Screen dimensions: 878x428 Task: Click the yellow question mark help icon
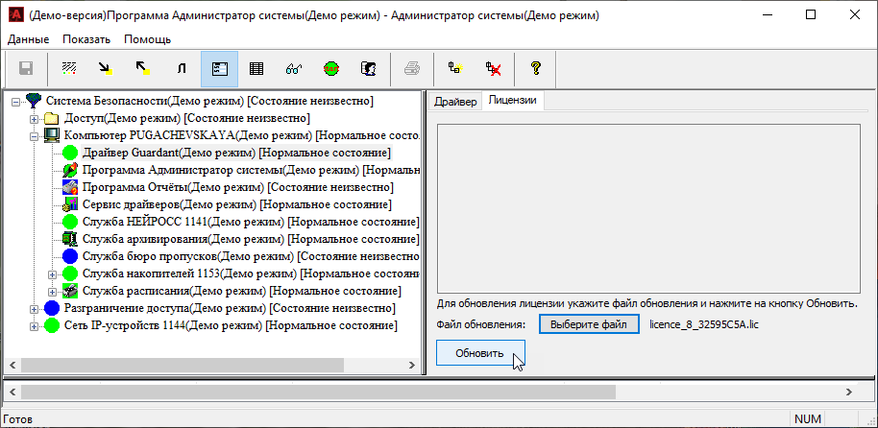point(536,68)
